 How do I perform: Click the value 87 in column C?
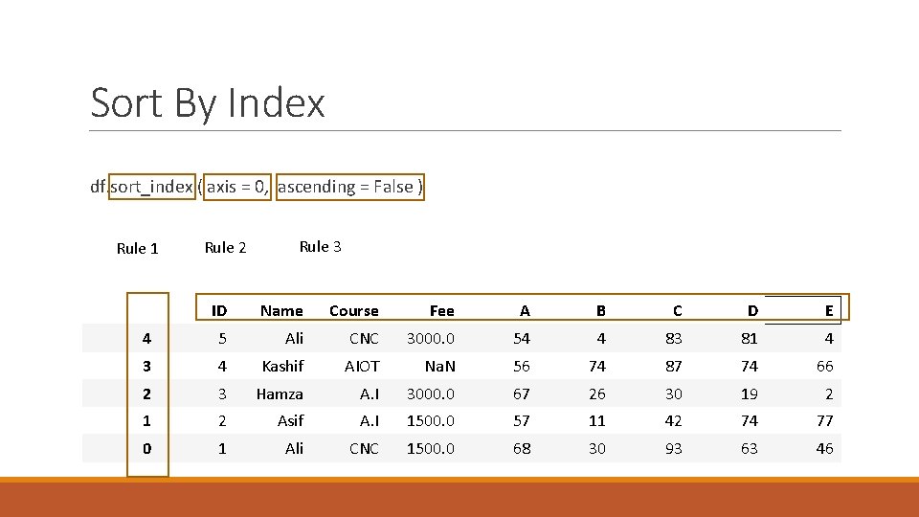(673, 367)
